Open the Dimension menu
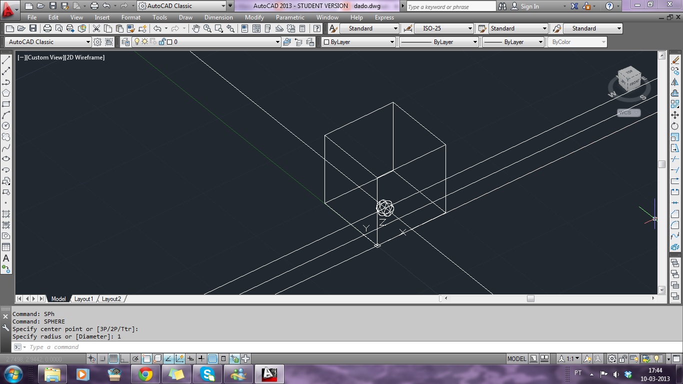Viewport: 683px width, 384px height. (218, 17)
